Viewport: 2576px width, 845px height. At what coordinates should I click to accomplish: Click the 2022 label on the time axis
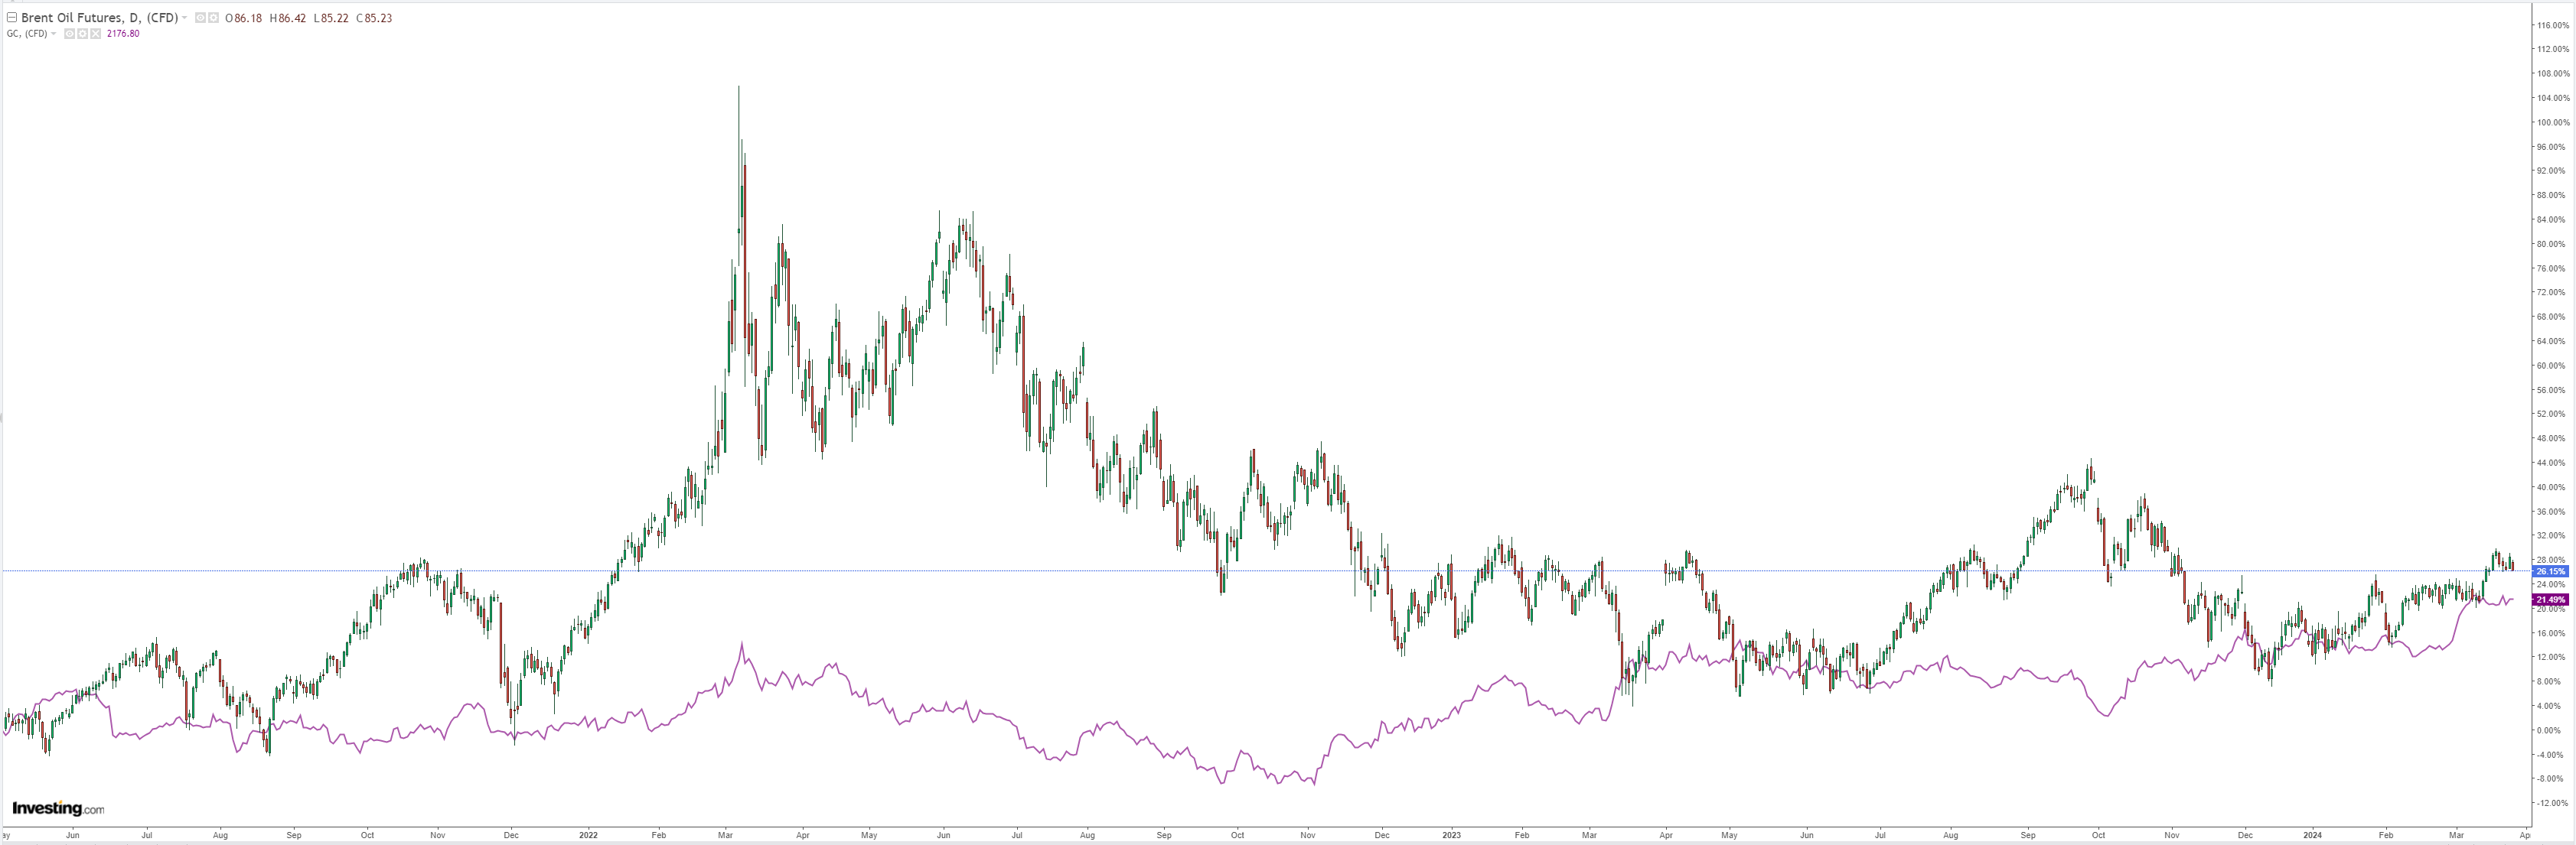[x=588, y=834]
